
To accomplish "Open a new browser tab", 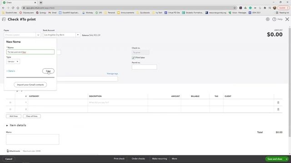I will 41,3.
